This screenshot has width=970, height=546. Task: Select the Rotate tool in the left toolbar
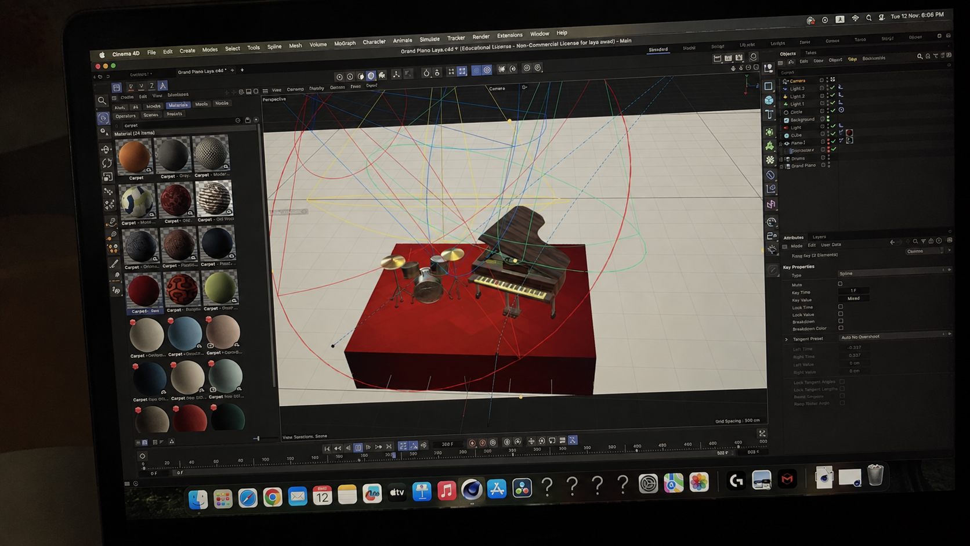click(x=107, y=163)
